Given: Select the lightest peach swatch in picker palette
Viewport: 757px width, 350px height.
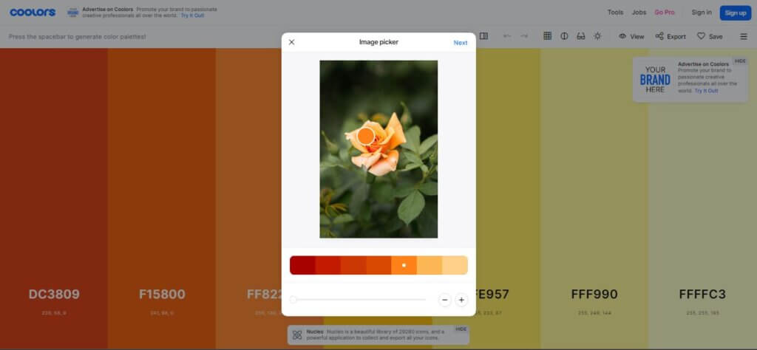Looking at the screenshot, I should [x=455, y=265].
